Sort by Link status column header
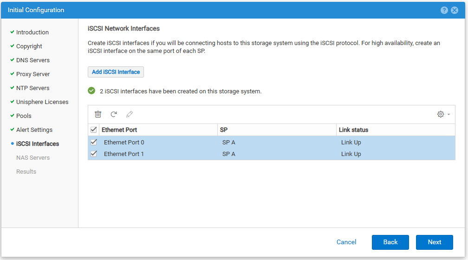 pos(353,130)
